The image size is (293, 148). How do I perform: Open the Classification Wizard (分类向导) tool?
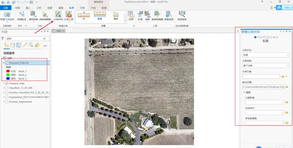[x=58, y=16]
